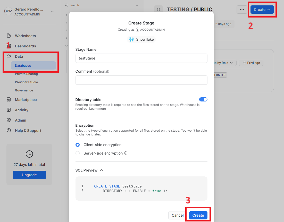Choose Server-side encryption

pos(78,153)
